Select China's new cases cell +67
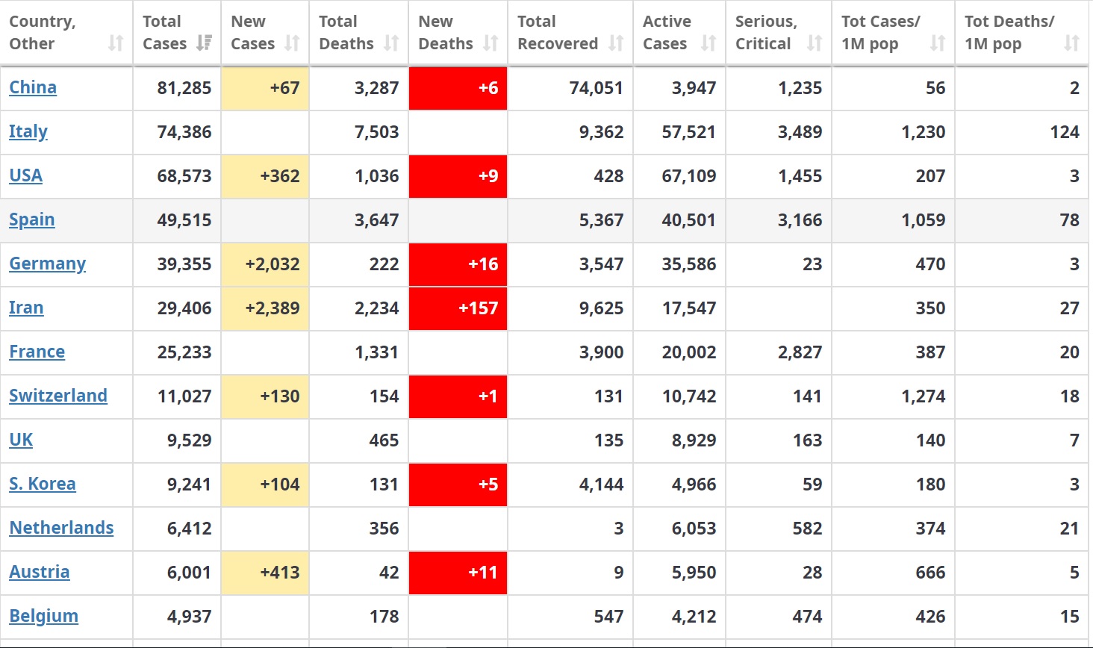1093x648 pixels. [265, 88]
